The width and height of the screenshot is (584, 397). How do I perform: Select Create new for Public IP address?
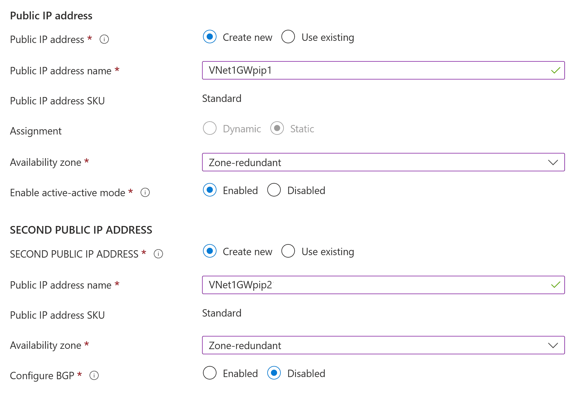tap(210, 37)
